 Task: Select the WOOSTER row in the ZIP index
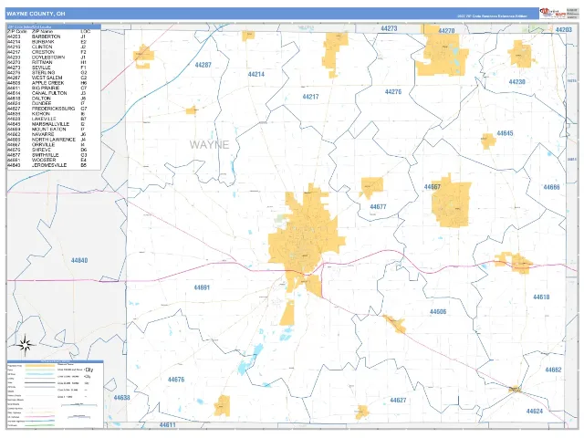click(x=47, y=161)
